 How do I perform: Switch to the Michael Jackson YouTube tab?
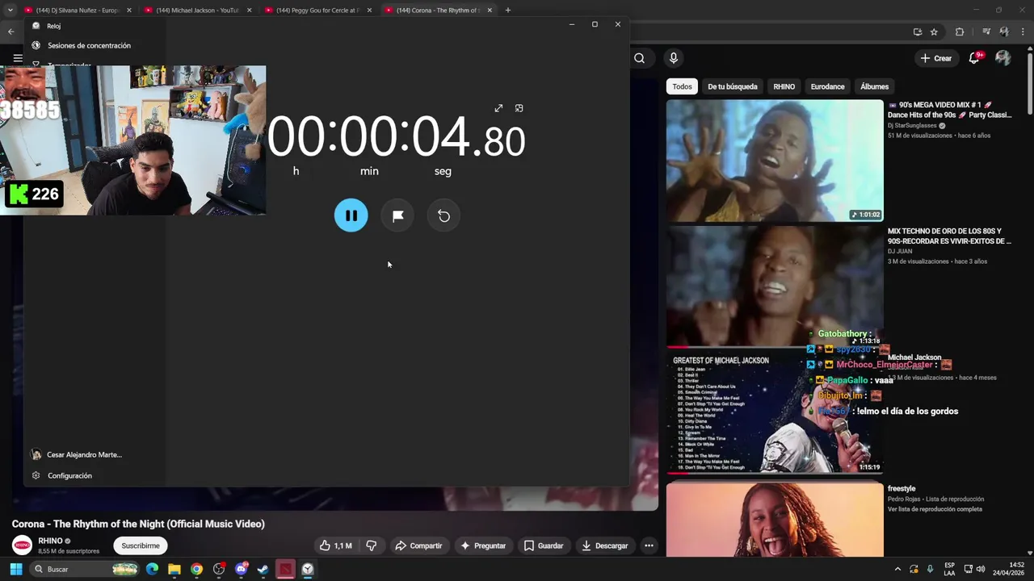198,10
